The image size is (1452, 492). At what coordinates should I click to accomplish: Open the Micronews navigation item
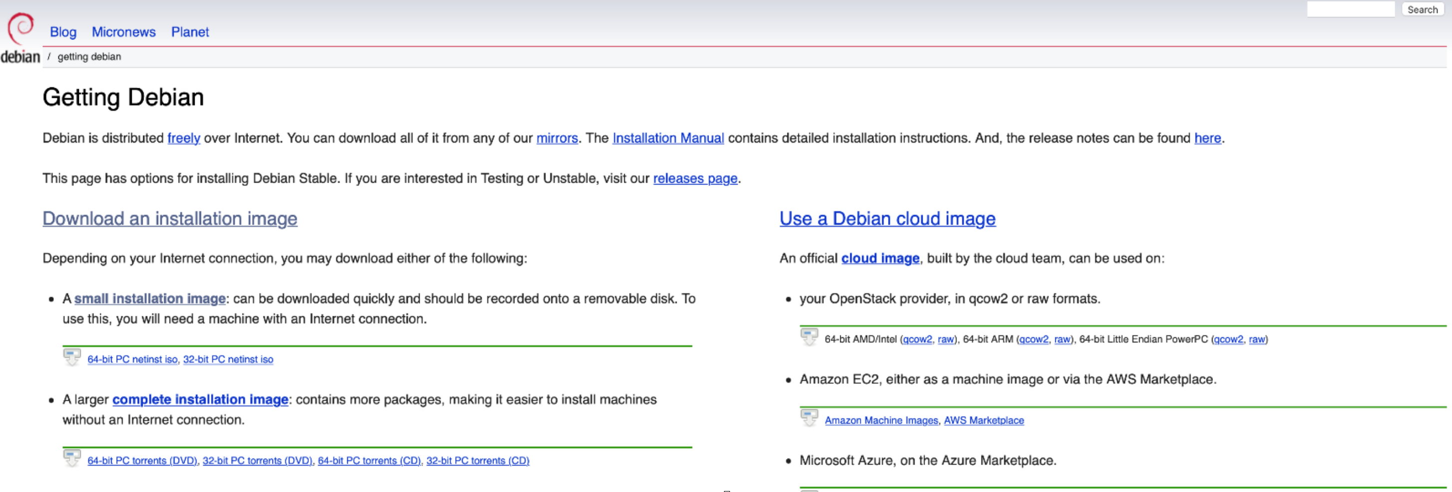coord(123,32)
